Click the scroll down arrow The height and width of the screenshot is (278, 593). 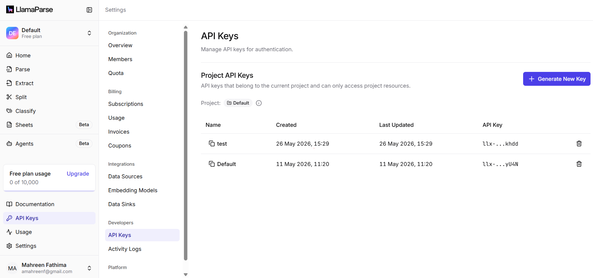pyautogui.click(x=186, y=274)
